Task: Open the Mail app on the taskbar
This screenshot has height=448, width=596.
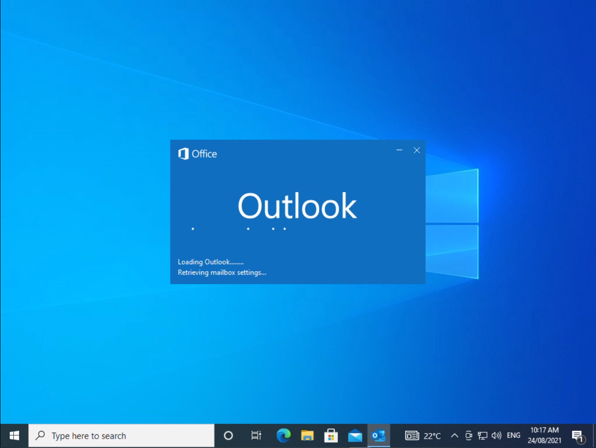Action: [x=355, y=436]
